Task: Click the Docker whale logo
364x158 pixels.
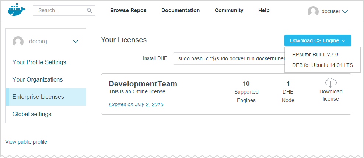Action: pos(17,10)
